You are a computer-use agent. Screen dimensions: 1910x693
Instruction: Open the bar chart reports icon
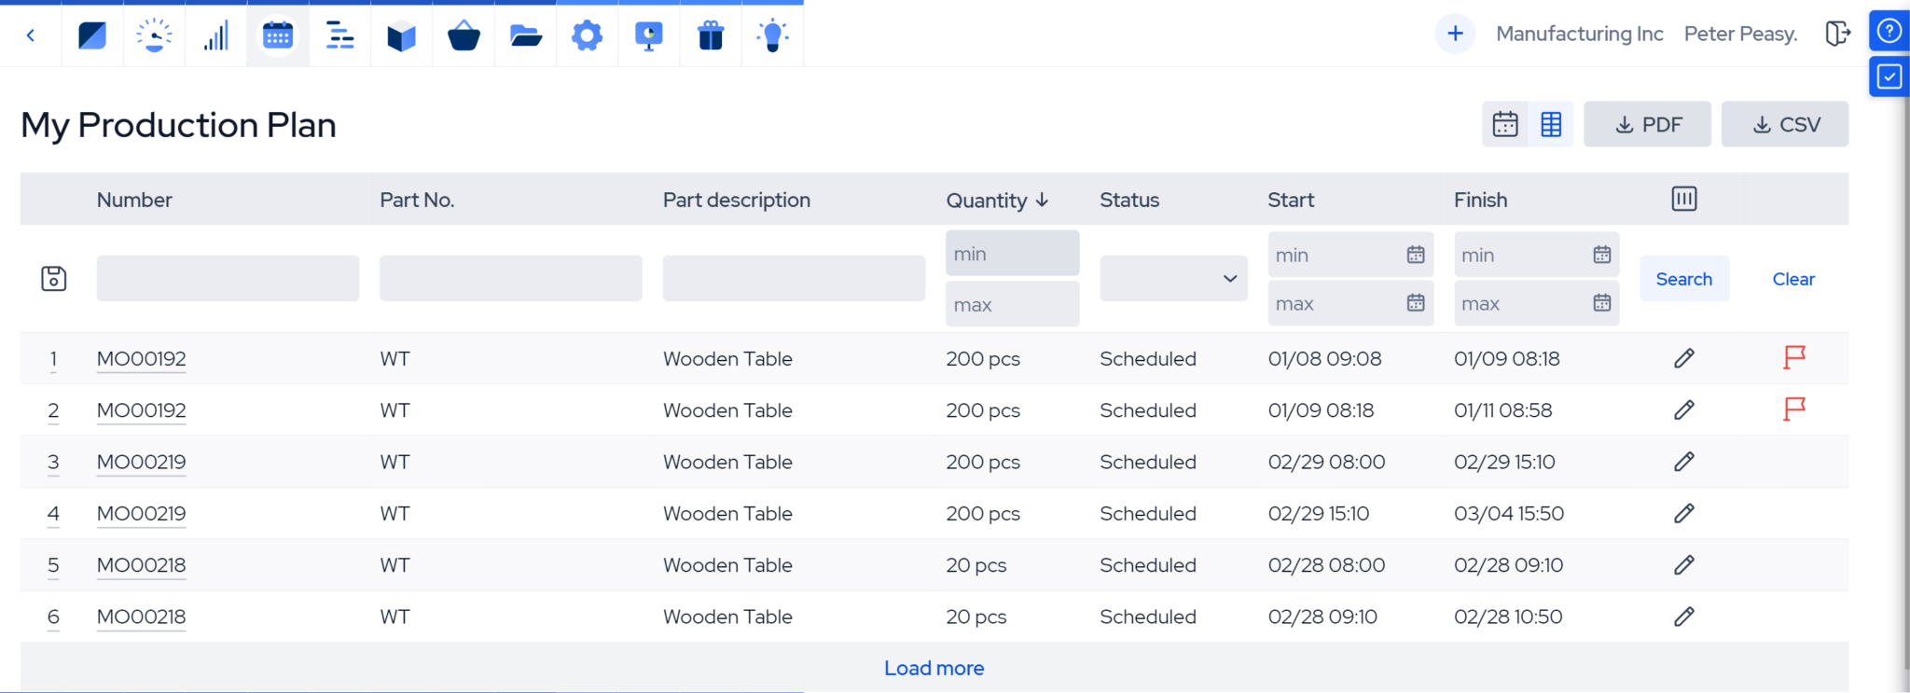(216, 35)
